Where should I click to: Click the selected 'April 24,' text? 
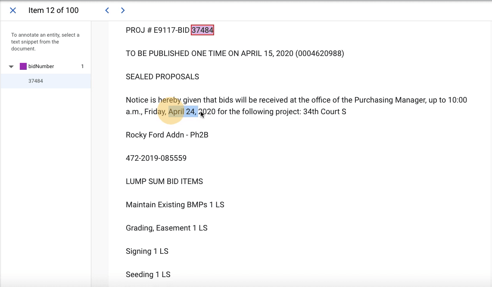click(x=183, y=112)
